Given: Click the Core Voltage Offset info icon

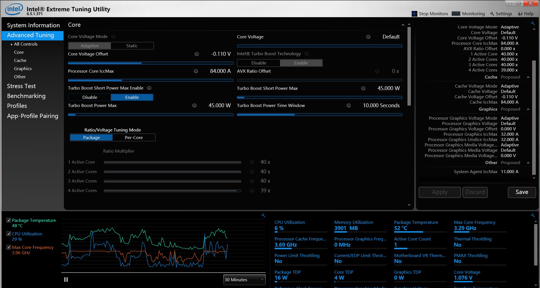Looking at the screenshot, I should tap(197, 54).
